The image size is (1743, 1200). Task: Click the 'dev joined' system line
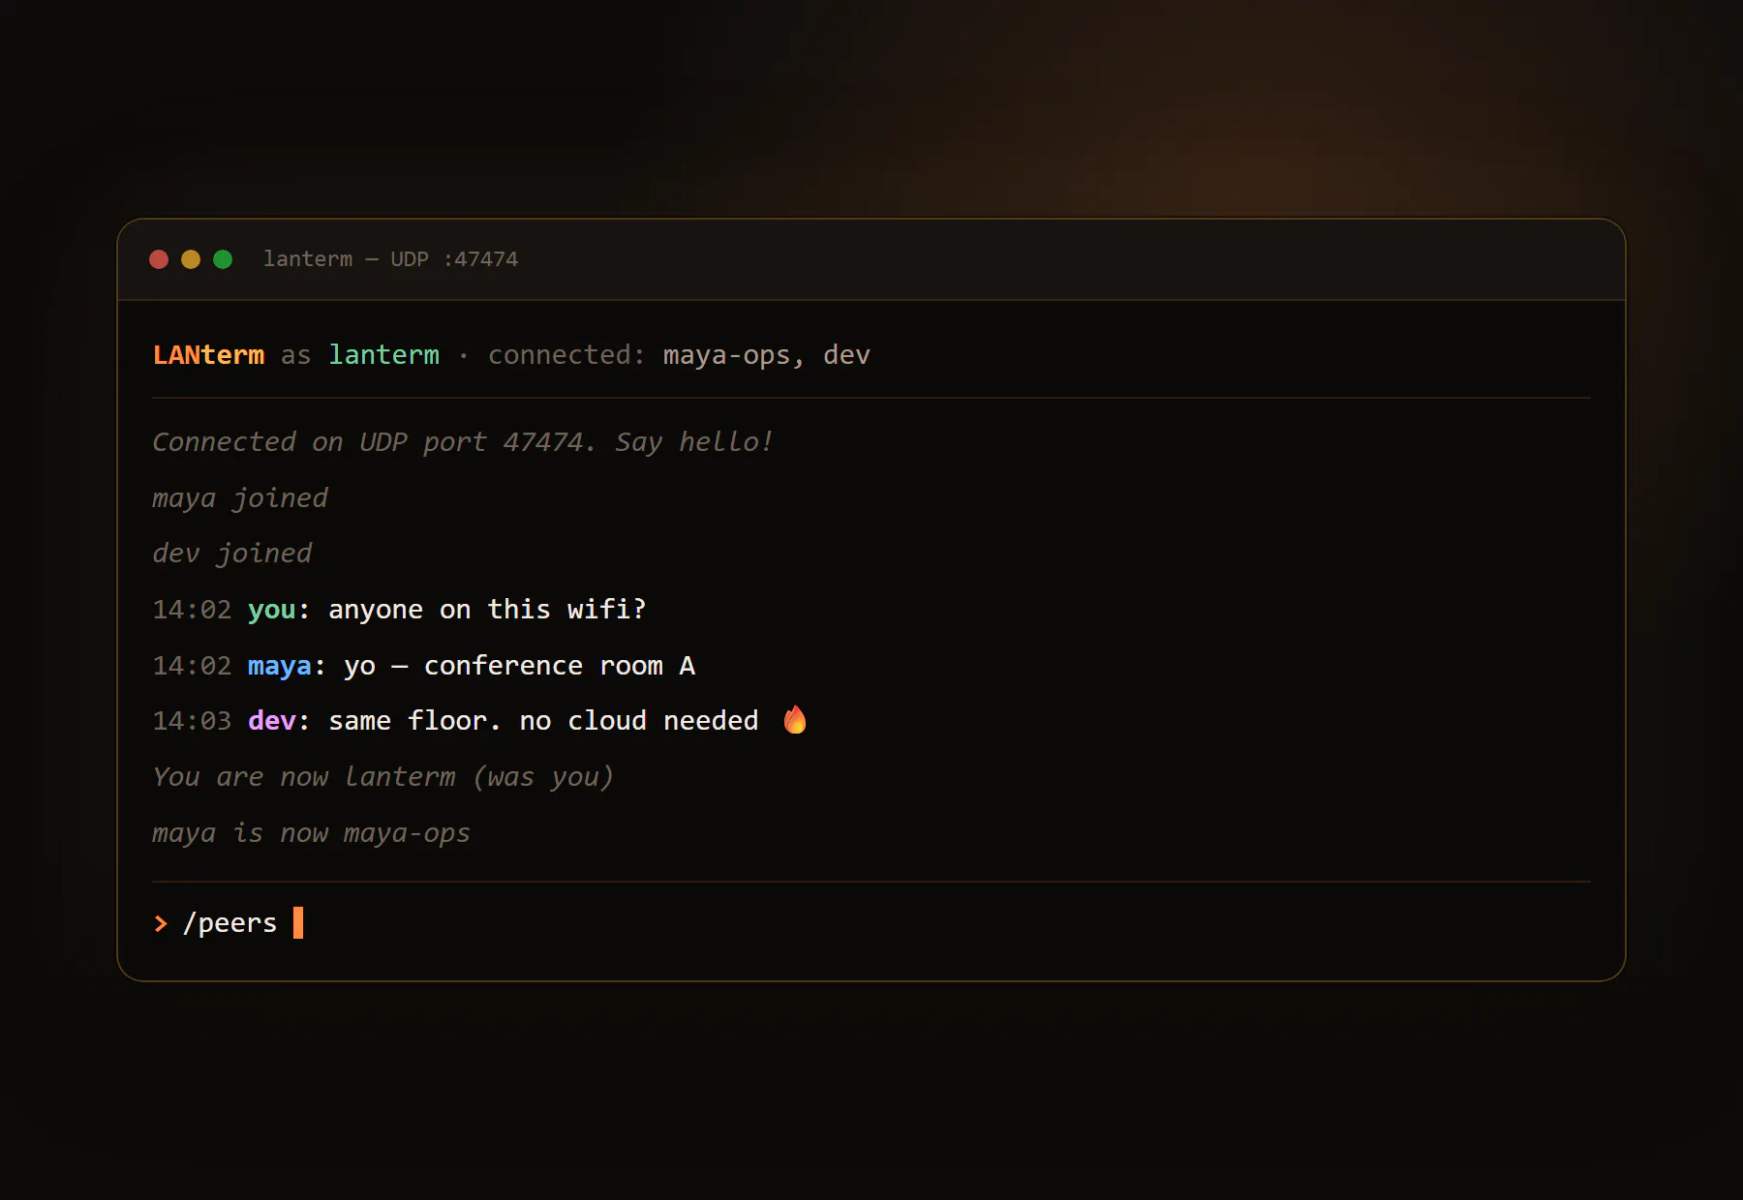[232, 554]
